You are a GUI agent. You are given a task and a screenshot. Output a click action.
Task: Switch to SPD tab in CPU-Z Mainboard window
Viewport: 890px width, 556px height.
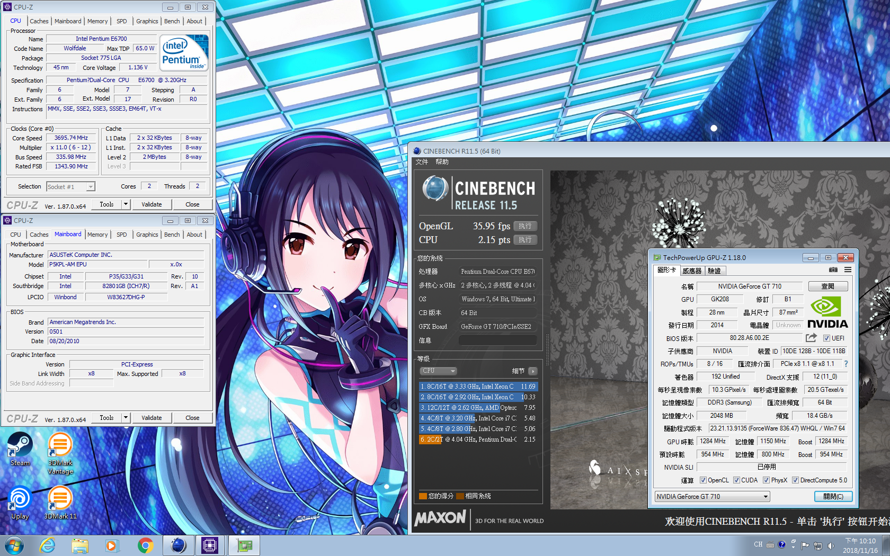(x=122, y=235)
